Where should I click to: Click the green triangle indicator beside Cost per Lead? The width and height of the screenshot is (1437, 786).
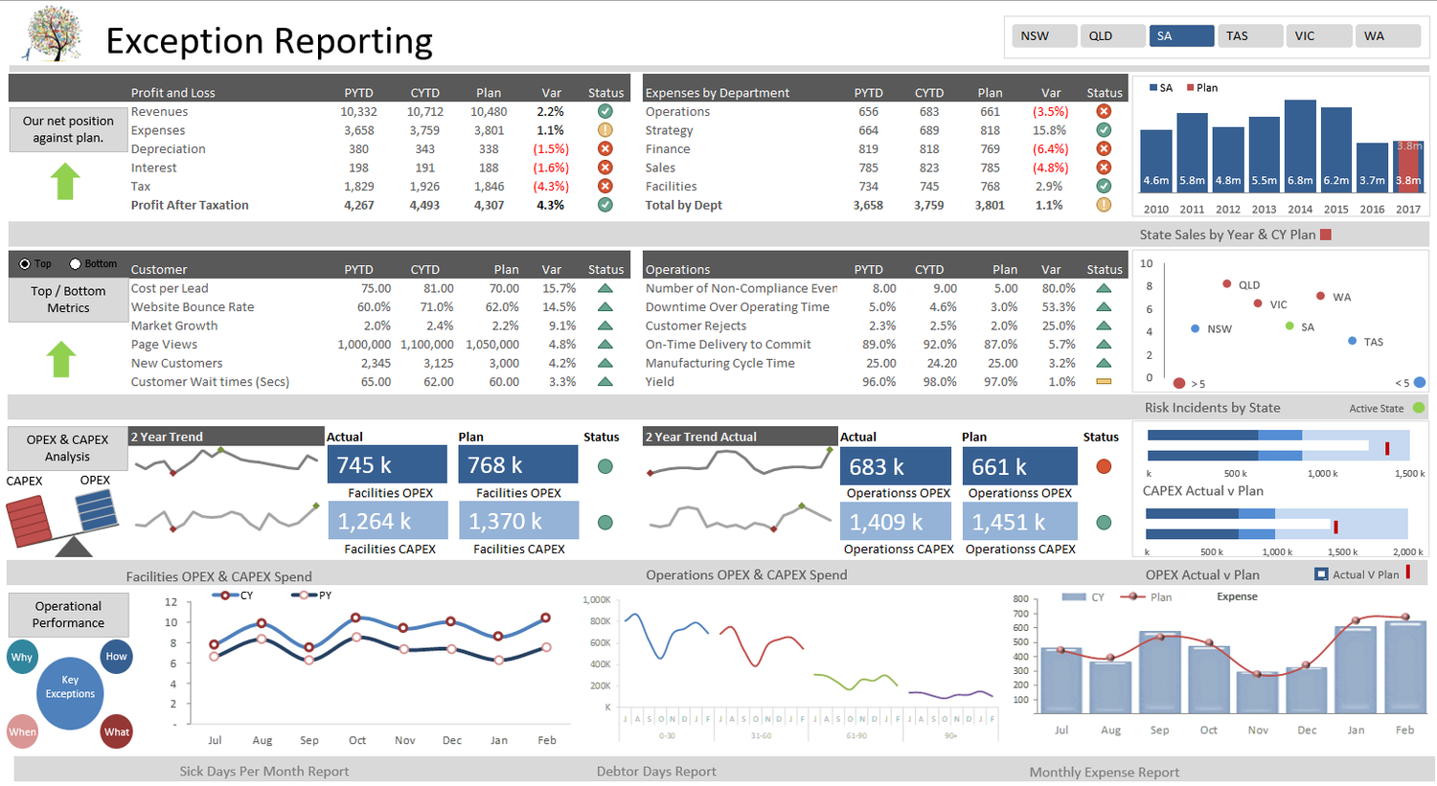pos(604,288)
